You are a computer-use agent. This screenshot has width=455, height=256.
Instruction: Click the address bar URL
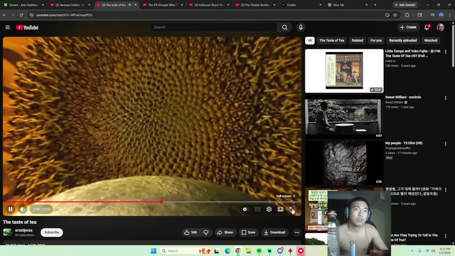point(64,15)
